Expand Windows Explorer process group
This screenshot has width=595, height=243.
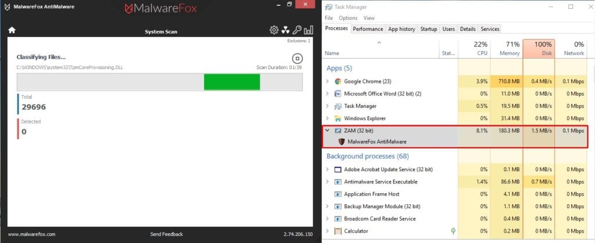coord(328,118)
